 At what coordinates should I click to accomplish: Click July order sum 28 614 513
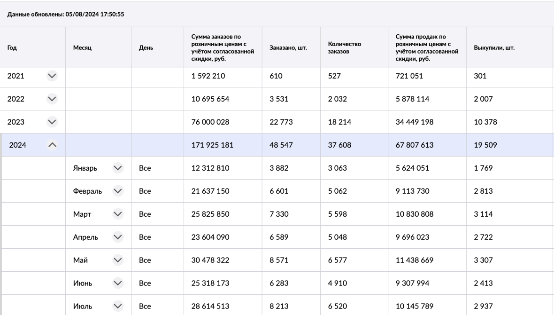pyautogui.click(x=223, y=305)
